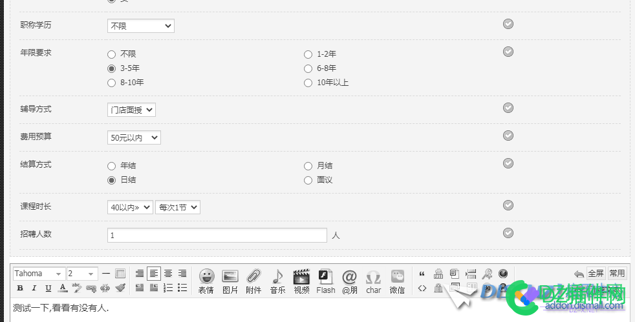Mention a friend with @朋 icon
This screenshot has height=322, width=635.
click(349, 281)
